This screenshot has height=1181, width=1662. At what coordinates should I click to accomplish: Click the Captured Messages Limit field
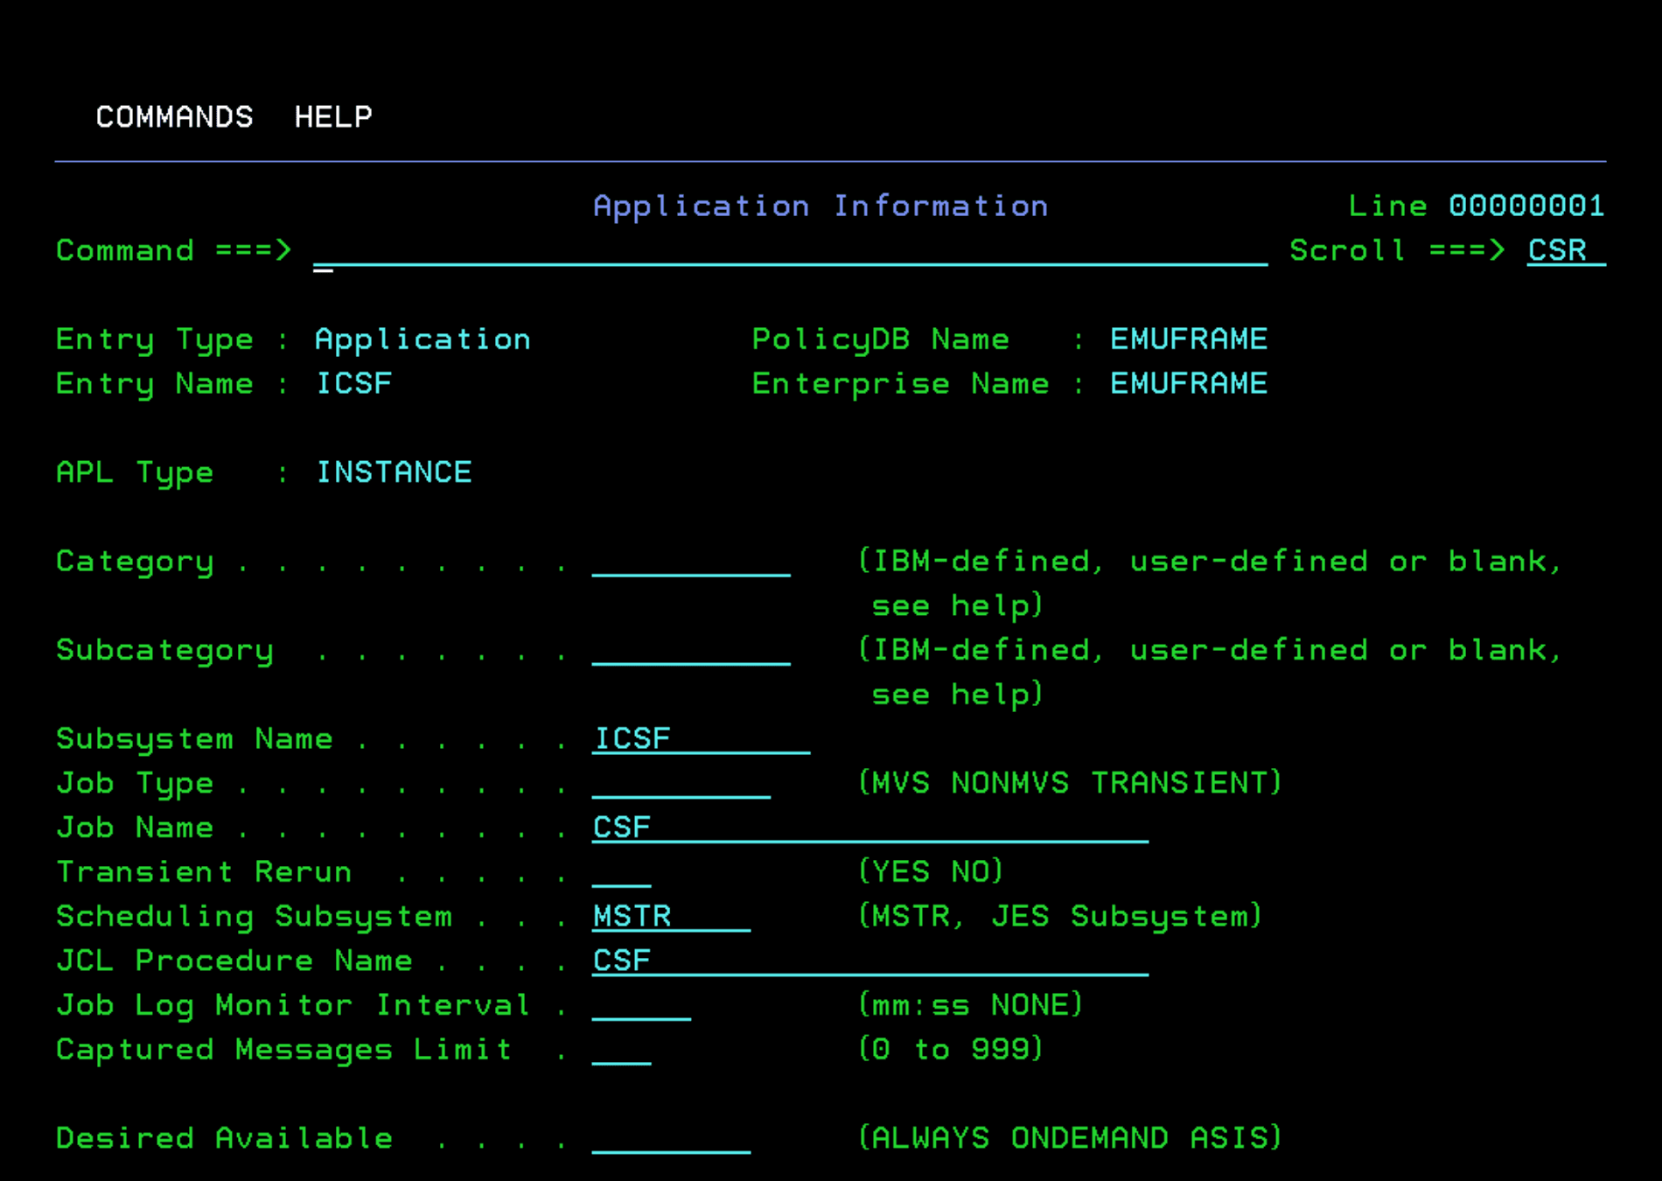[x=623, y=1050]
